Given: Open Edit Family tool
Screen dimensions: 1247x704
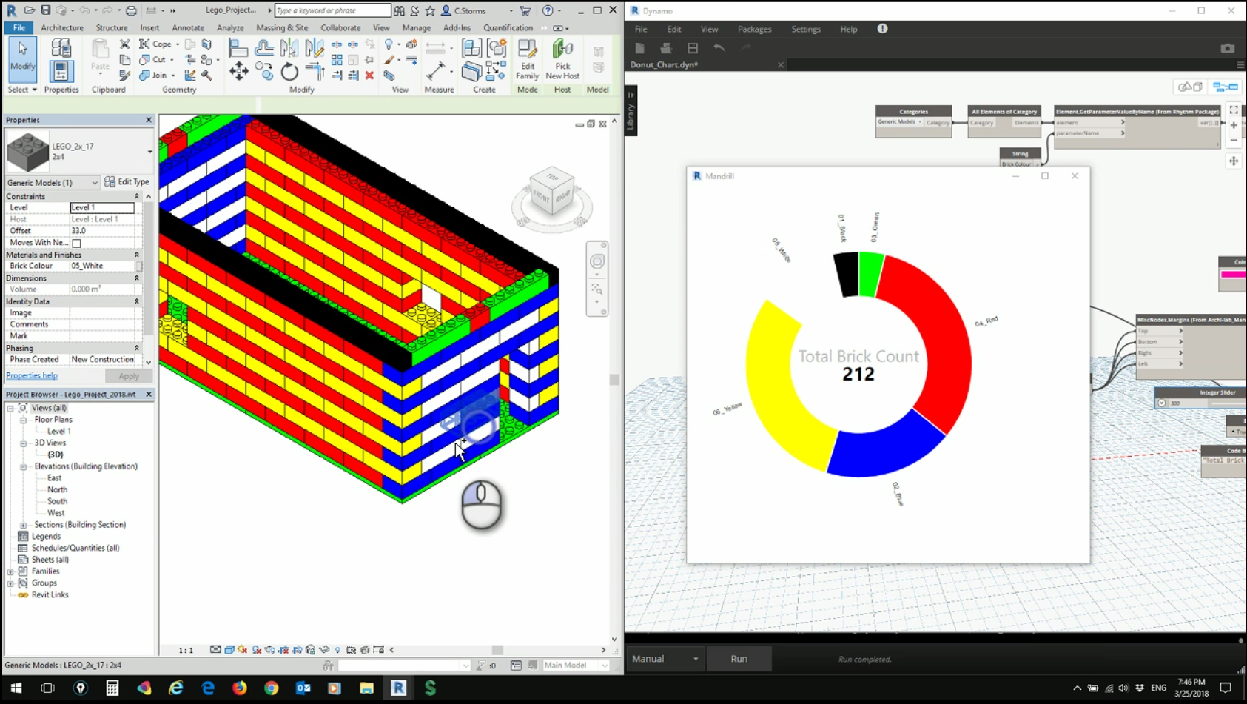Looking at the screenshot, I should pyautogui.click(x=527, y=59).
